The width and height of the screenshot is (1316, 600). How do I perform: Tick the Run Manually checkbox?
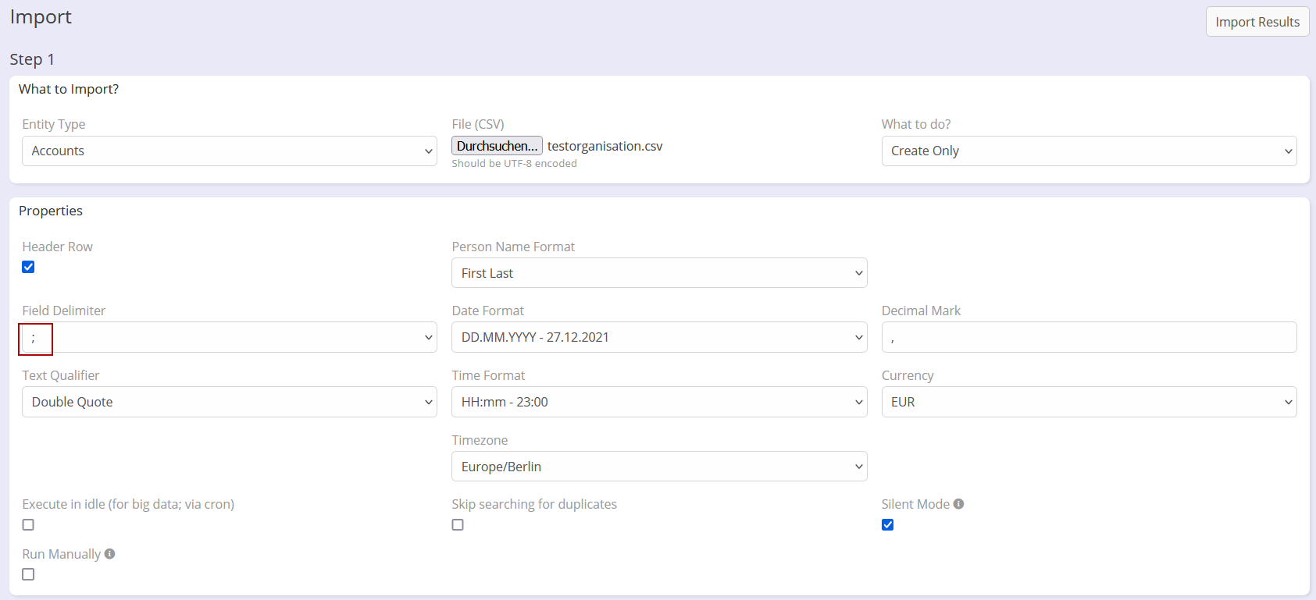[28, 574]
